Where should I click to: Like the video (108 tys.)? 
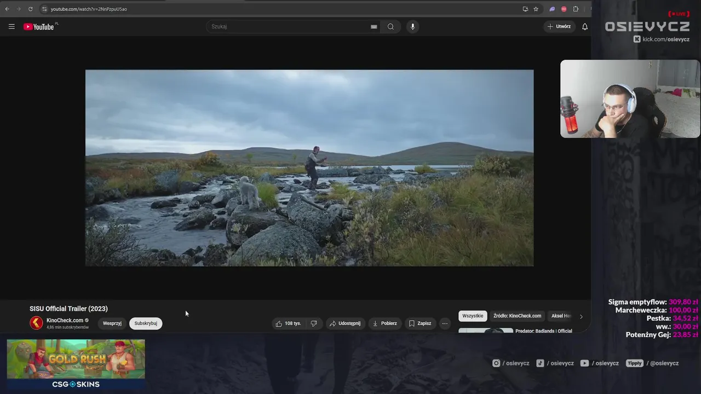289,323
